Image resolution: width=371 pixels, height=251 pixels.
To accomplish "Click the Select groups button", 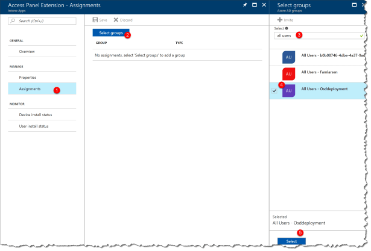I will pyautogui.click(x=111, y=33).
